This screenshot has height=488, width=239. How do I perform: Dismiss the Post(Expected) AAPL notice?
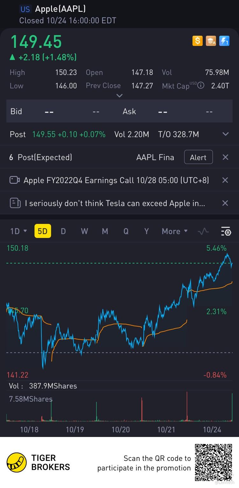(225, 157)
